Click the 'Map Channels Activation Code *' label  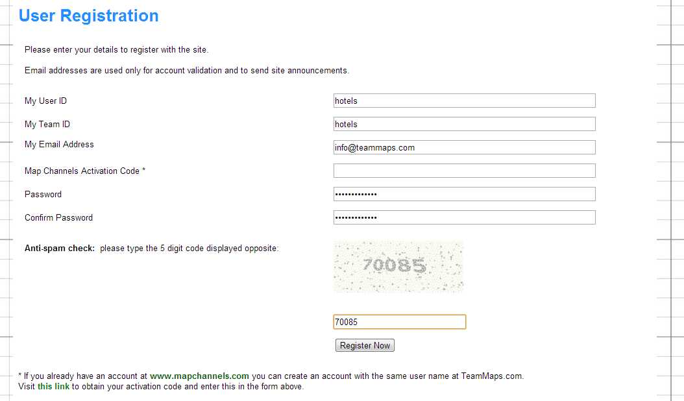85,171
